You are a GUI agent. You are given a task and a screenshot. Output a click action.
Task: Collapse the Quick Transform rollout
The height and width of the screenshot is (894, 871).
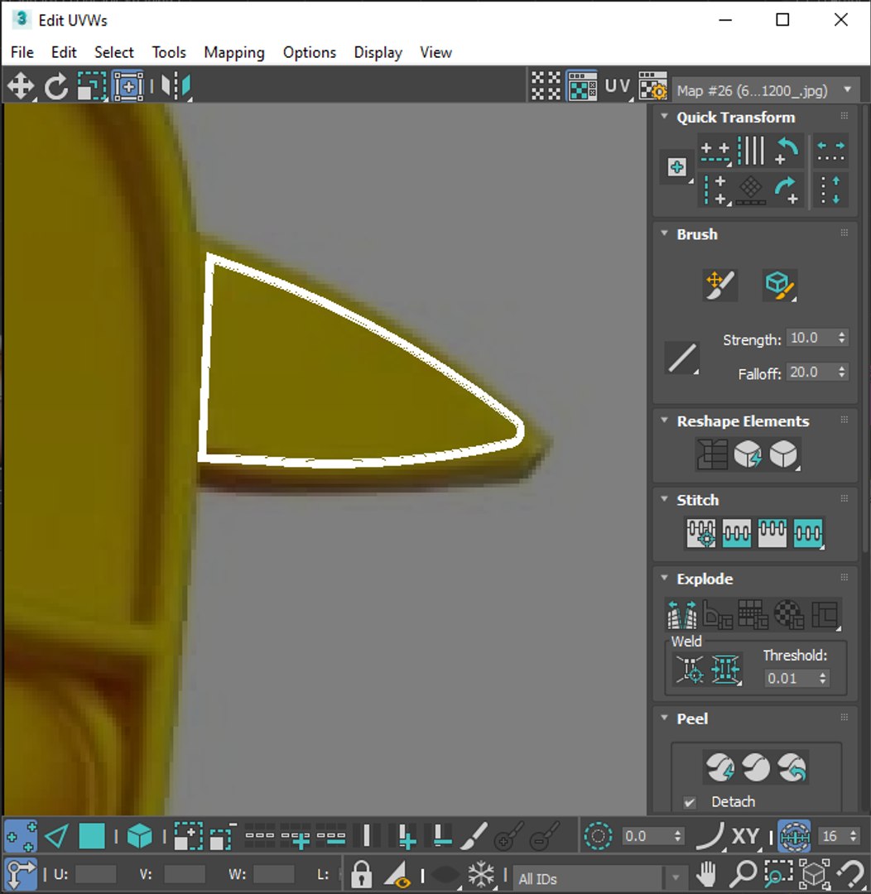(664, 117)
